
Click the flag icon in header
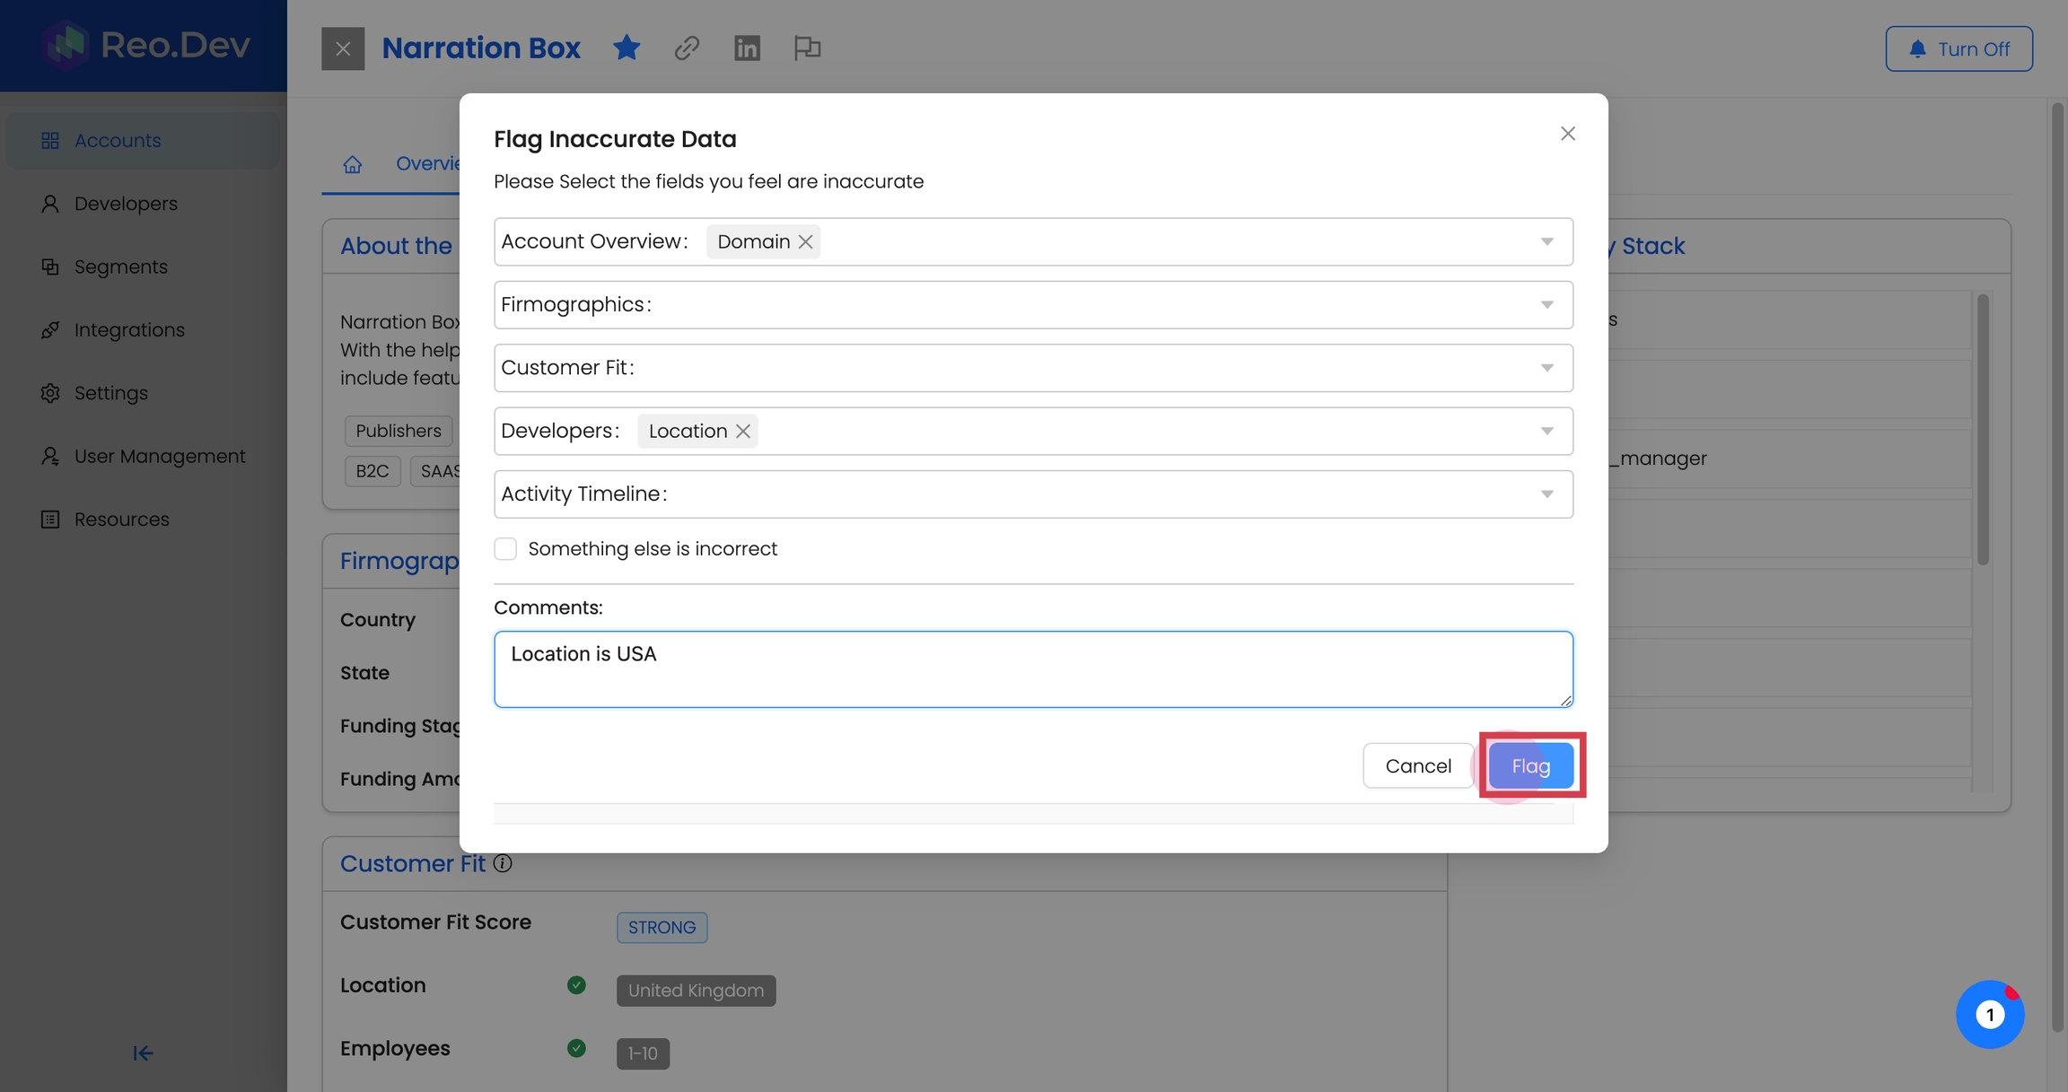click(x=807, y=48)
